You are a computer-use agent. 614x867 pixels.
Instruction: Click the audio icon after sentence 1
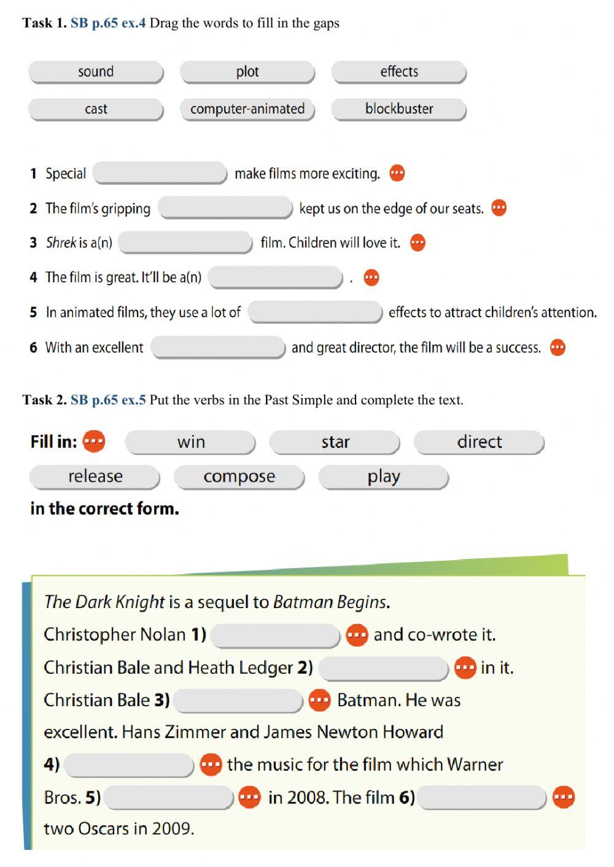(x=397, y=173)
